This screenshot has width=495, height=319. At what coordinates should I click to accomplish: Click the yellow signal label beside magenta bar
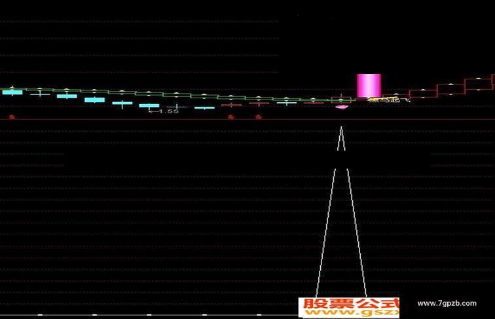[x=390, y=100]
